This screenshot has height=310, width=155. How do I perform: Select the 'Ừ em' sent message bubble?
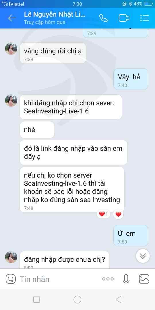131,236
